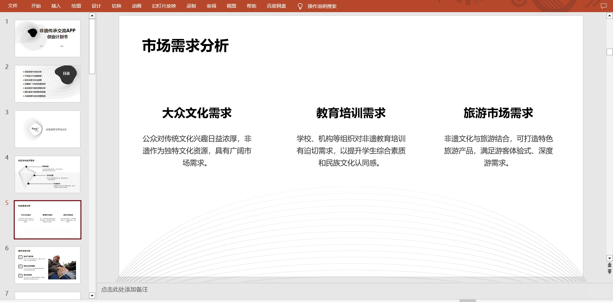Open the comments icon at top right

point(604,6)
